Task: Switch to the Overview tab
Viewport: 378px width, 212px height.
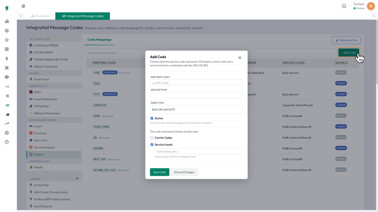Action: pos(40,16)
